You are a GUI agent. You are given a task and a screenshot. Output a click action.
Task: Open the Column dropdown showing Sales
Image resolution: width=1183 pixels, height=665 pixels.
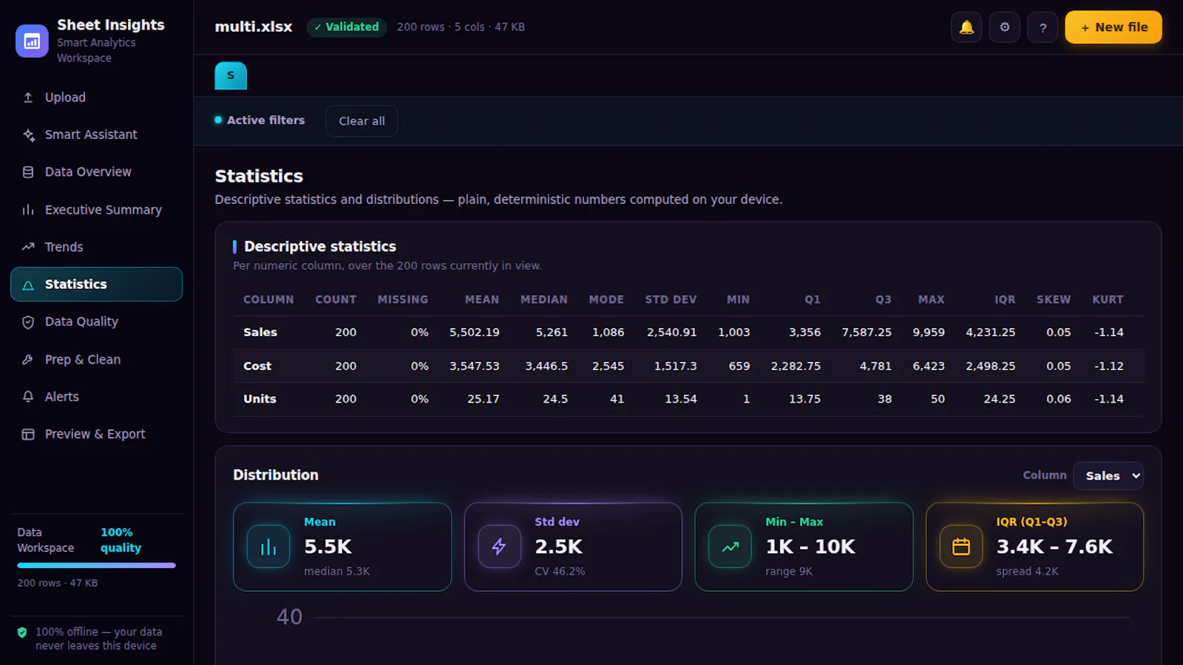(x=1108, y=476)
